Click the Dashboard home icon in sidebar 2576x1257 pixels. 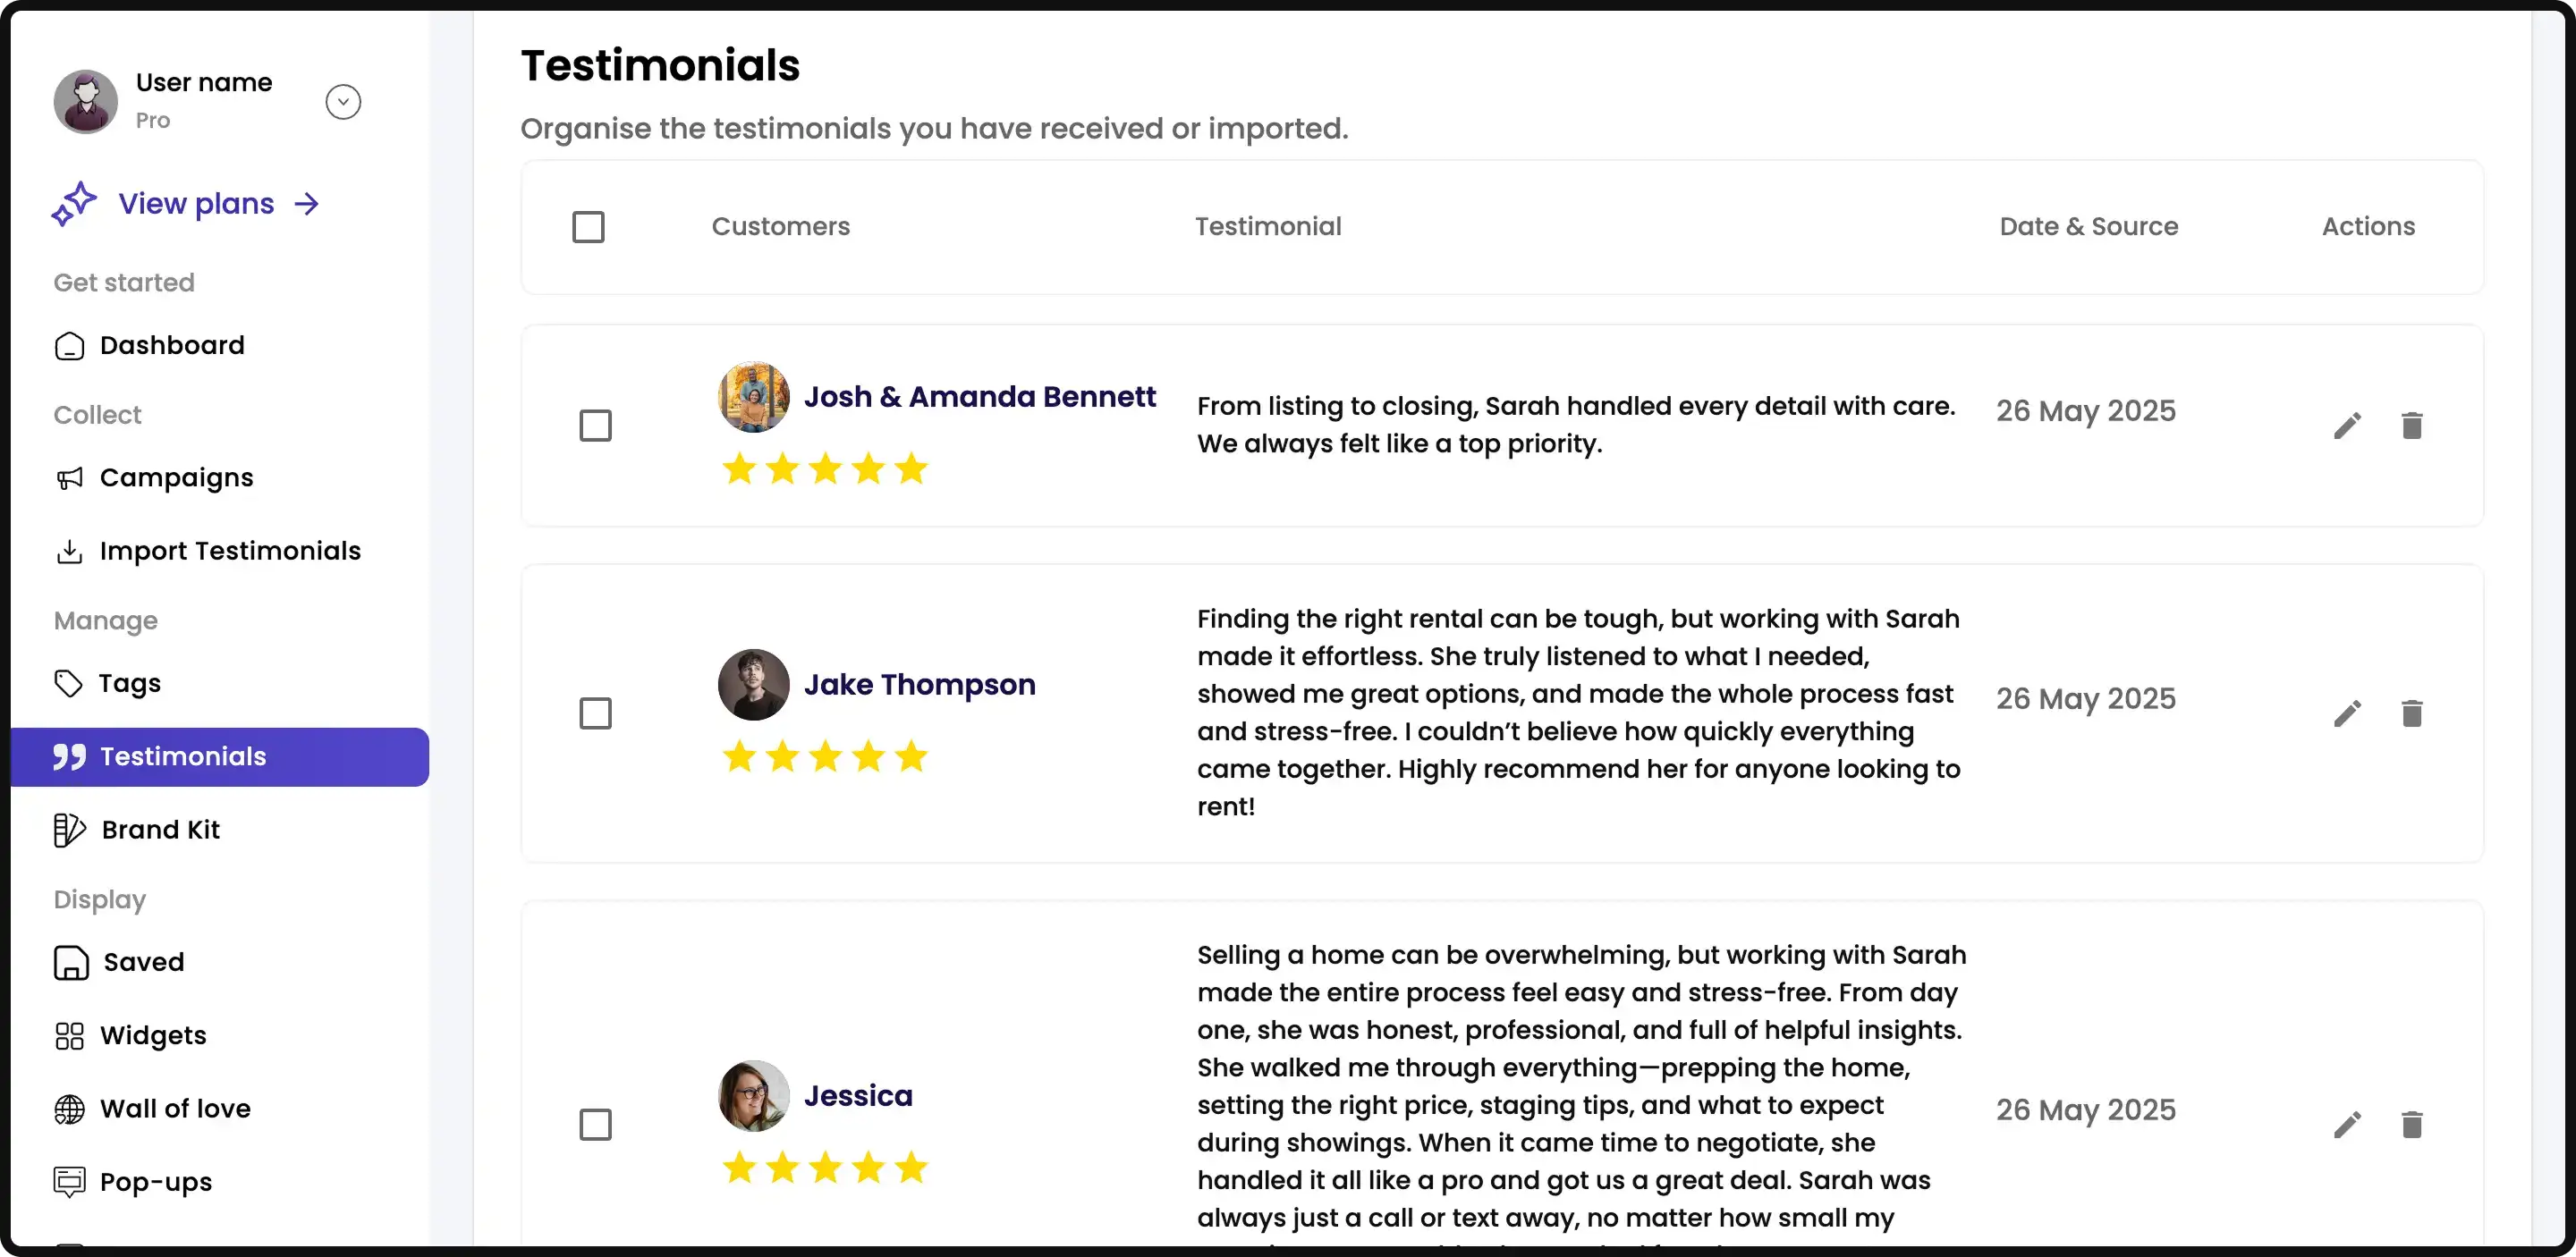click(69, 346)
